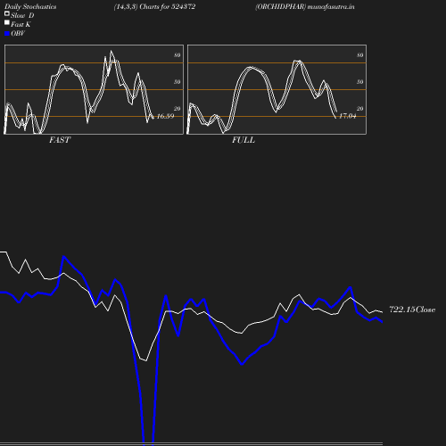Screen dimensions: 446x446
Task: Click the 20 level label in FULL chart
Action: [x=360, y=109]
